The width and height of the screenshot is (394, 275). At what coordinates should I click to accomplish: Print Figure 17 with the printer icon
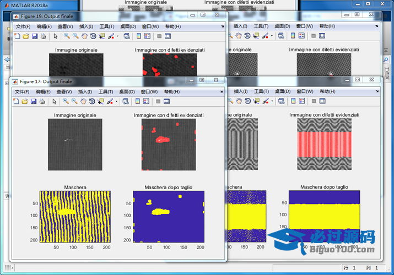point(43,101)
